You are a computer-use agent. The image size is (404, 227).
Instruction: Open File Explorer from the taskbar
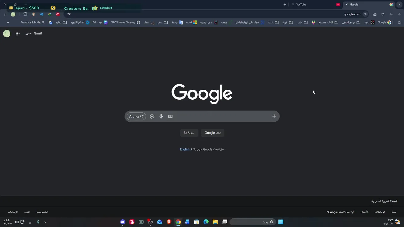point(215,222)
